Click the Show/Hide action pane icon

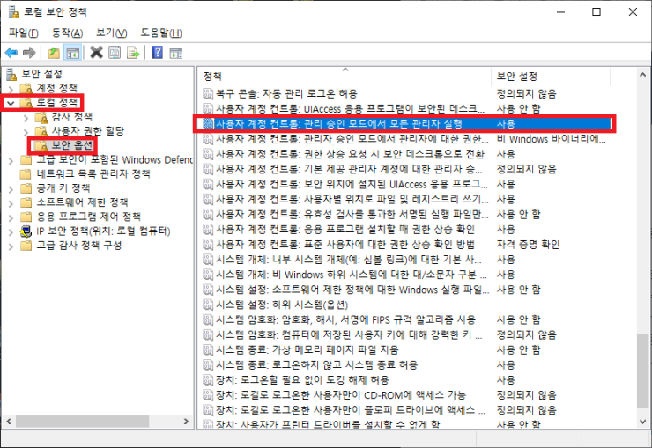coord(176,52)
